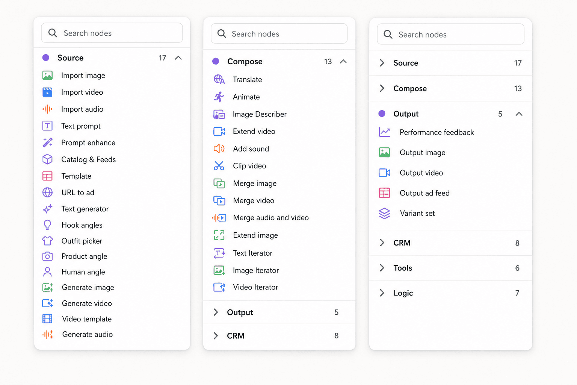Select the Output video camera icon

coord(384,173)
